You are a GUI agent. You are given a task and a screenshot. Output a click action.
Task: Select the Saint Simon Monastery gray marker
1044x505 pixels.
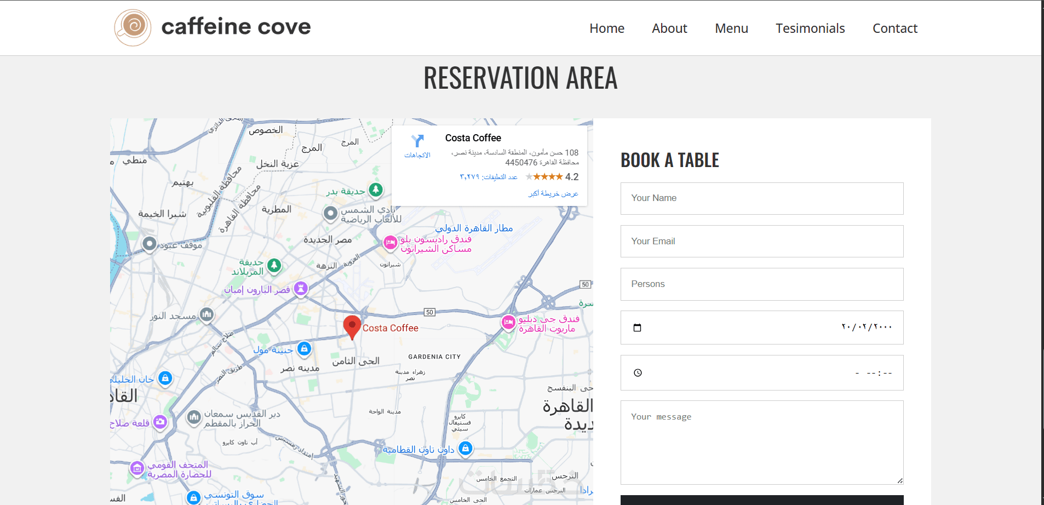click(194, 417)
